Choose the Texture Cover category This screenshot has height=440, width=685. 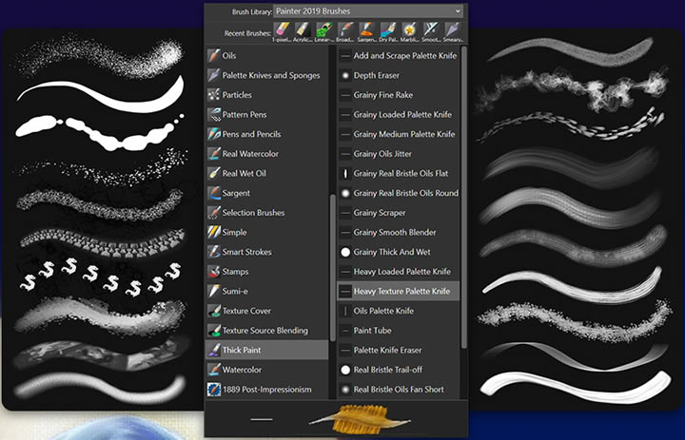tap(267, 311)
